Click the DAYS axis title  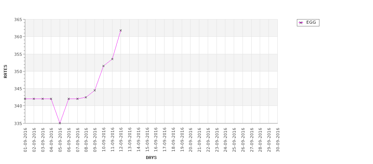(x=151, y=158)
